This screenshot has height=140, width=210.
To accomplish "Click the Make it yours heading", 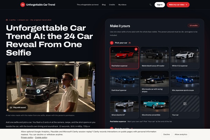I will [120, 26].
